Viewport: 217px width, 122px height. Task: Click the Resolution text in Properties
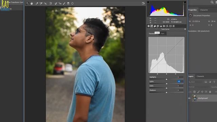[x=199, y=31]
